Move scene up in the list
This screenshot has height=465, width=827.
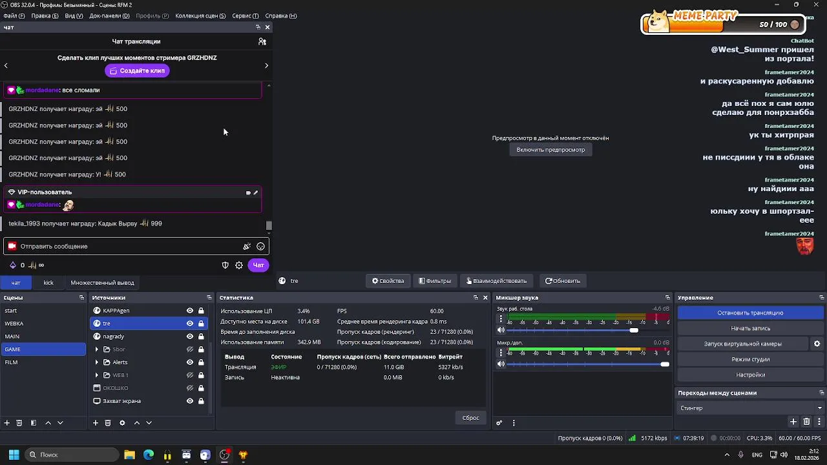[x=48, y=422]
